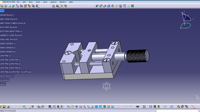This screenshot has width=200, height=112.
Task: Click the Fix Component icon
Action: (113, 6)
